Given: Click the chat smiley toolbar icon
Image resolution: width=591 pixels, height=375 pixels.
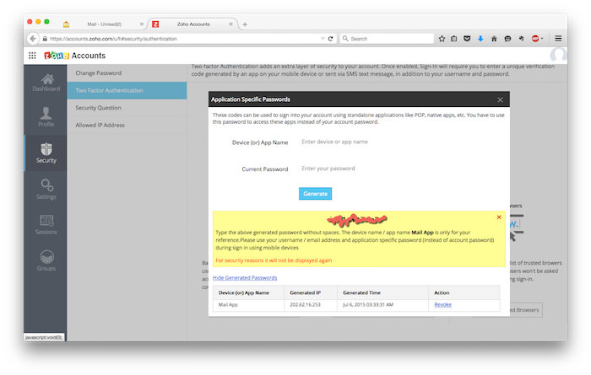Looking at the screenshot, I should point(507,39).
